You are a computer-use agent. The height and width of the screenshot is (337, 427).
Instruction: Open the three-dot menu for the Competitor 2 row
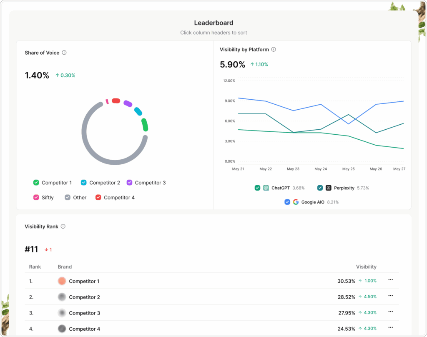[x=390, y=296]
